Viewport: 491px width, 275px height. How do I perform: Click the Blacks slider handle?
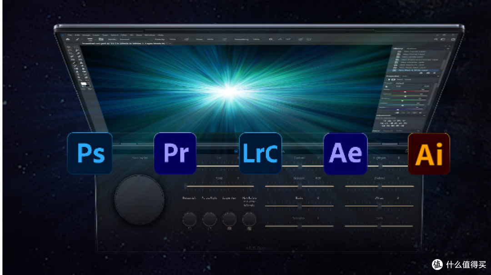[300, 206]
